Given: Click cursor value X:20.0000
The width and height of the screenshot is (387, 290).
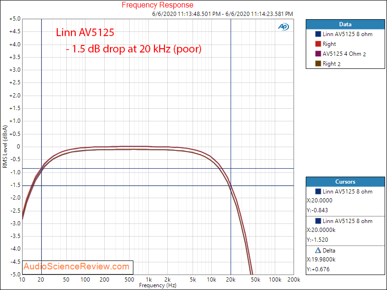Looking at the screenshot, I should tap(320, 201).
